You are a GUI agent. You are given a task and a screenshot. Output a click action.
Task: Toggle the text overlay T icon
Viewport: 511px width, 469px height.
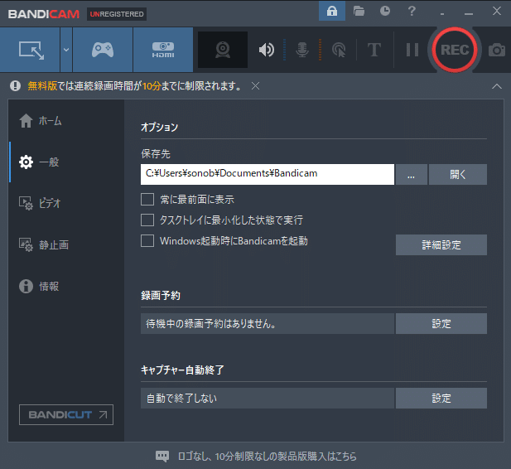click(374, 50)
